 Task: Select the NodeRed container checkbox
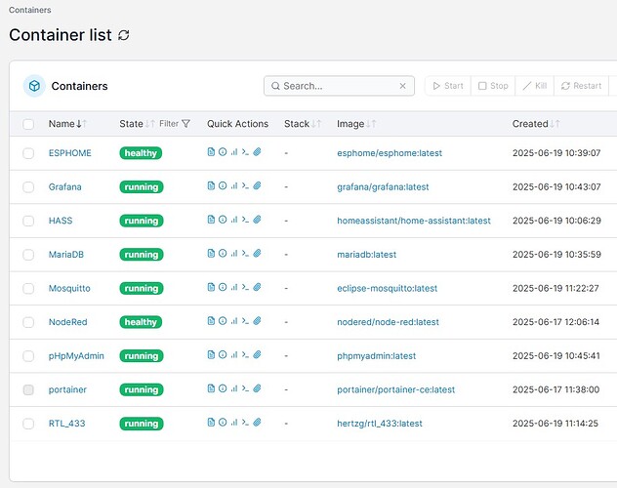pos(28,322)
